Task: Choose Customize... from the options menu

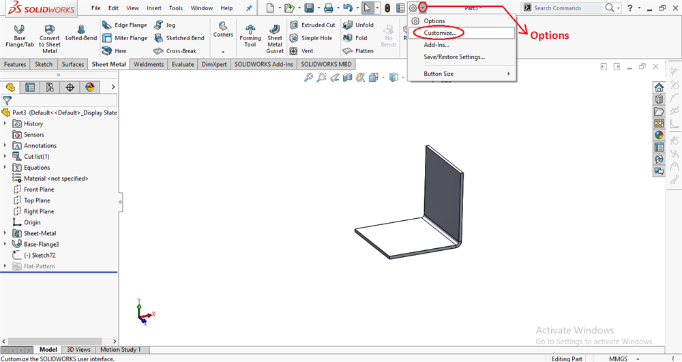Action: [x=439, y=33]
